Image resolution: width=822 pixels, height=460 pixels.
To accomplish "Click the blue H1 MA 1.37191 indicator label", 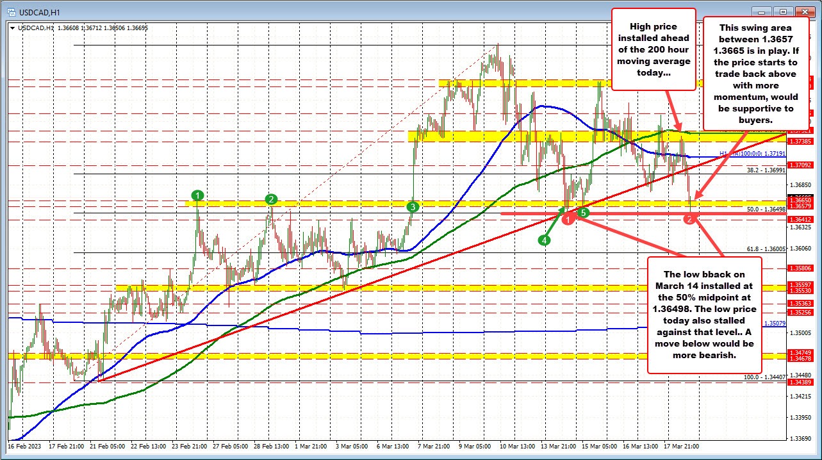I will click(746, 154).
